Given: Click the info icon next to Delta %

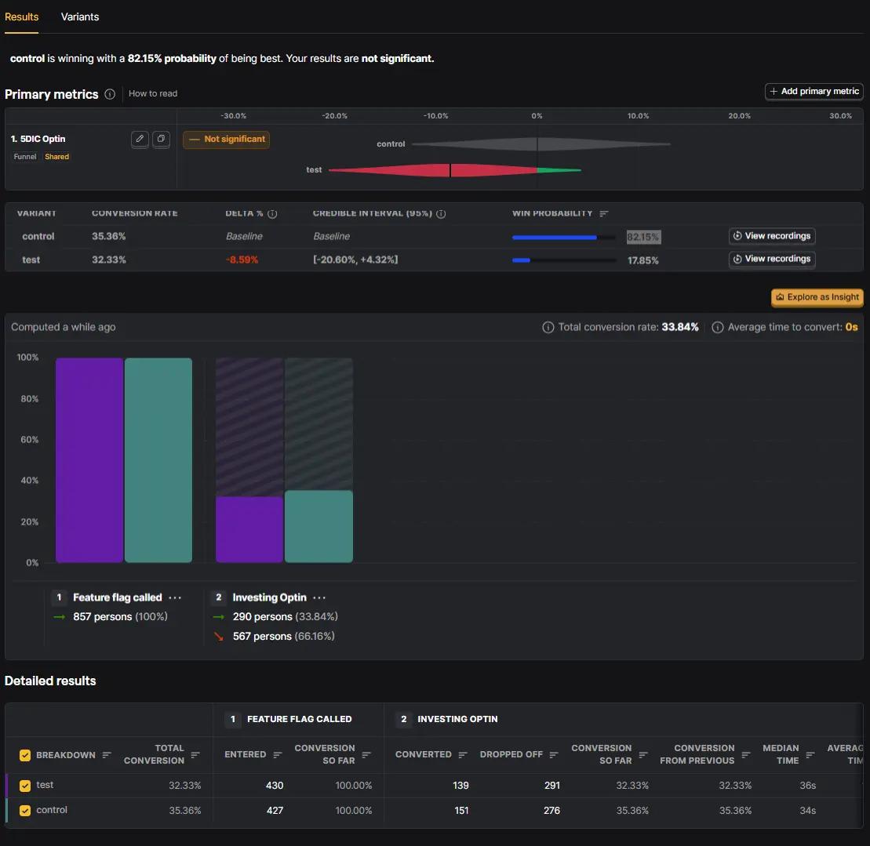Looking at the screenshot, I should click(272, 213).
